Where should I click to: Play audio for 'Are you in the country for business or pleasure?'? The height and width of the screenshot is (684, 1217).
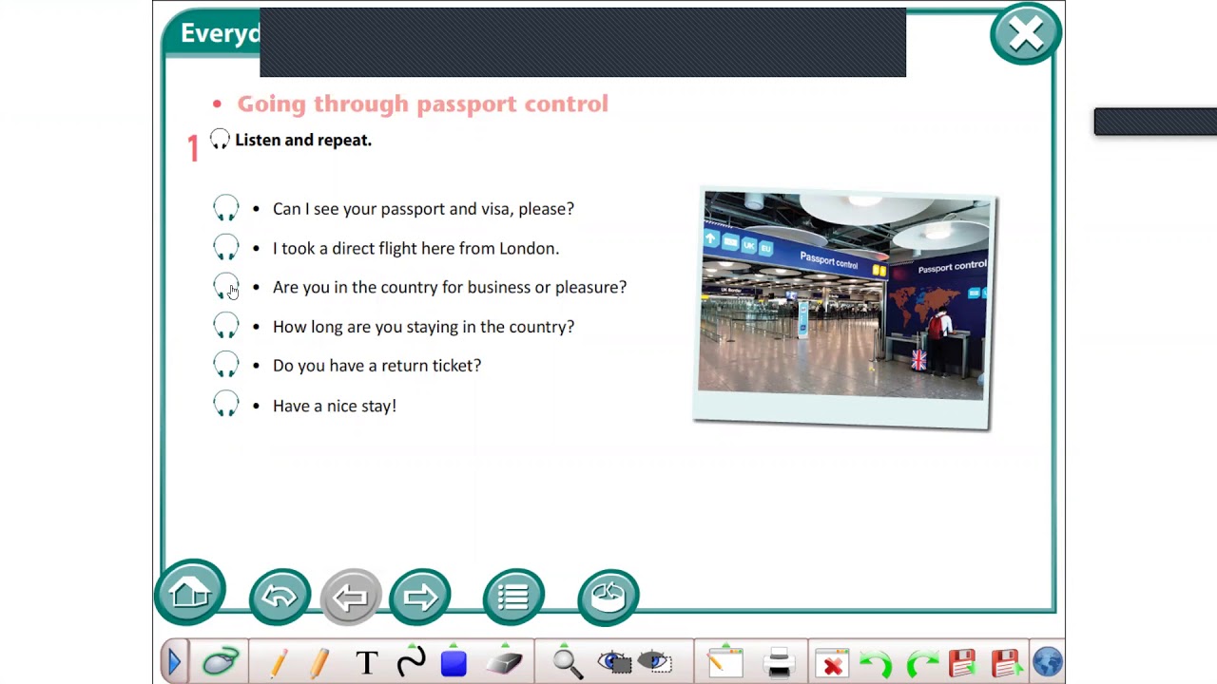(x=226, y=286)
